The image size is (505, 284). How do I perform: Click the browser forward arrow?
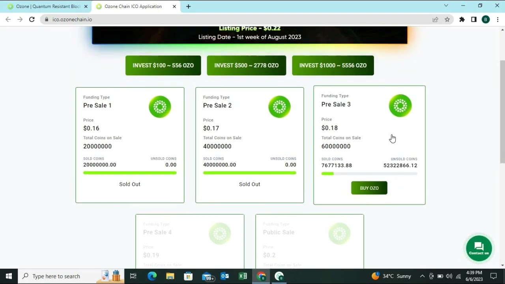[x=20, y=19]
